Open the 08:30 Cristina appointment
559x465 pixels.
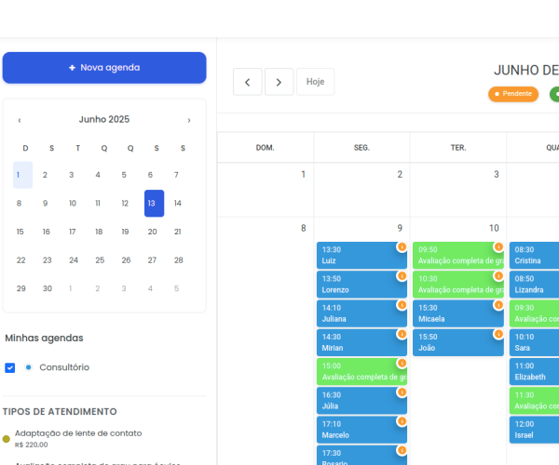click(x=534, y=256)
